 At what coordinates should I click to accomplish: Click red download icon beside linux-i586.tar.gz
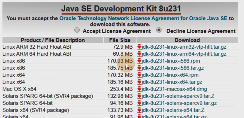(x=139, y=68)
